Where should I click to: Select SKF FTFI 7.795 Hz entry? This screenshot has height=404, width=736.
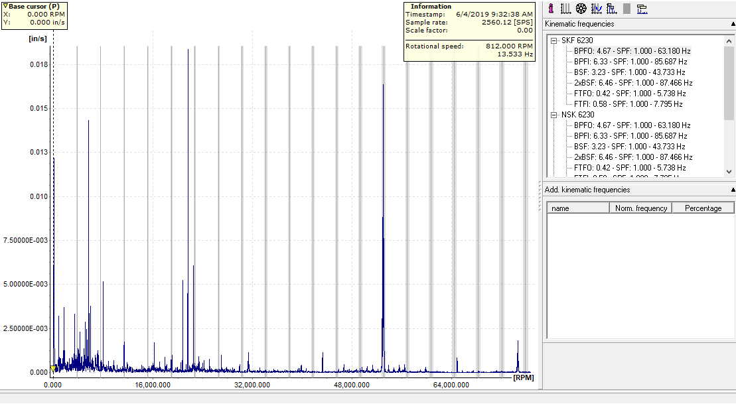click(628, 104)
